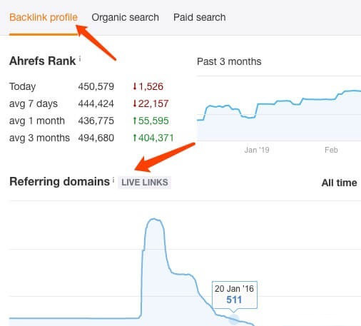This screenshot has height=326, width=361.
Task: Click the Ahrefs Rank heading
Action: 42,61
